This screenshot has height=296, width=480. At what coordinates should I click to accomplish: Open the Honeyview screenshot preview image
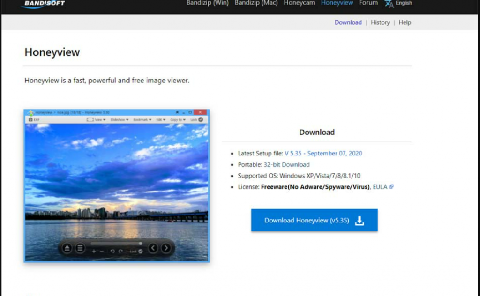pos(117,185)
